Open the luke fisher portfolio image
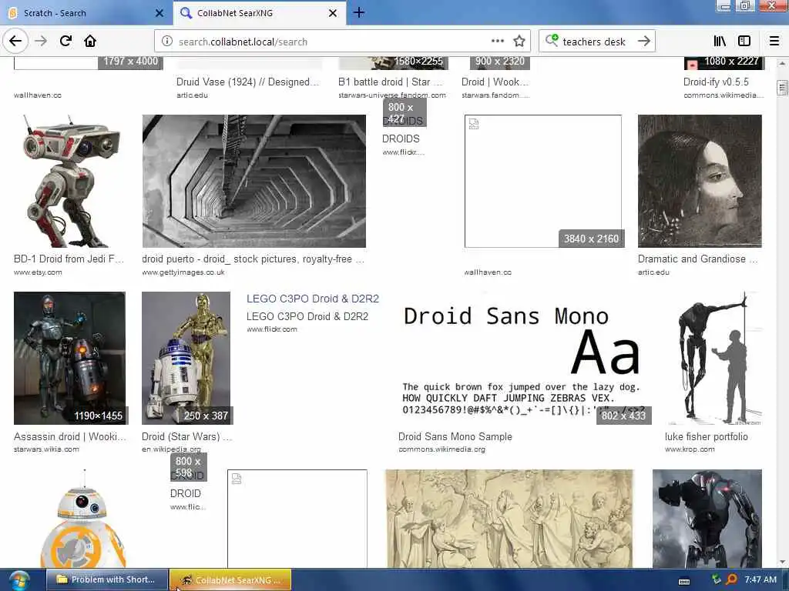 click(713, 359)
